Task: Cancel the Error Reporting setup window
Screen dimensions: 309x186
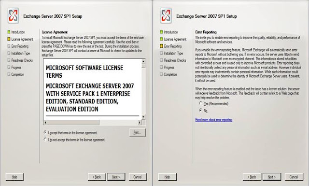Action: coord(294,177)
